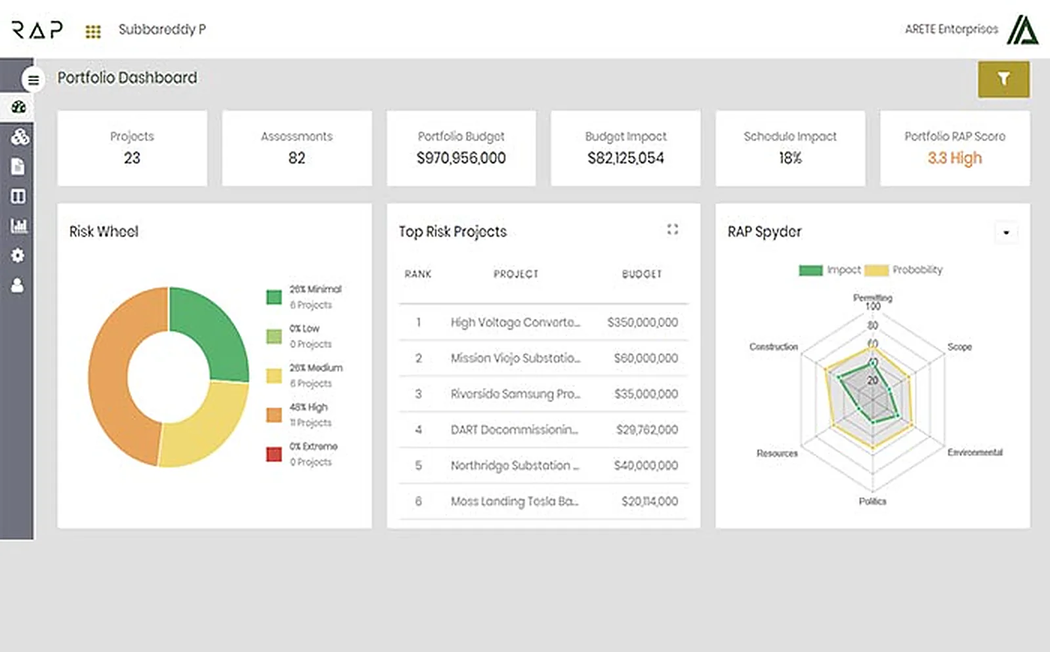Toggle the Impact legend in RAP Spyder

pyautogui.click(x=829, y=270)
